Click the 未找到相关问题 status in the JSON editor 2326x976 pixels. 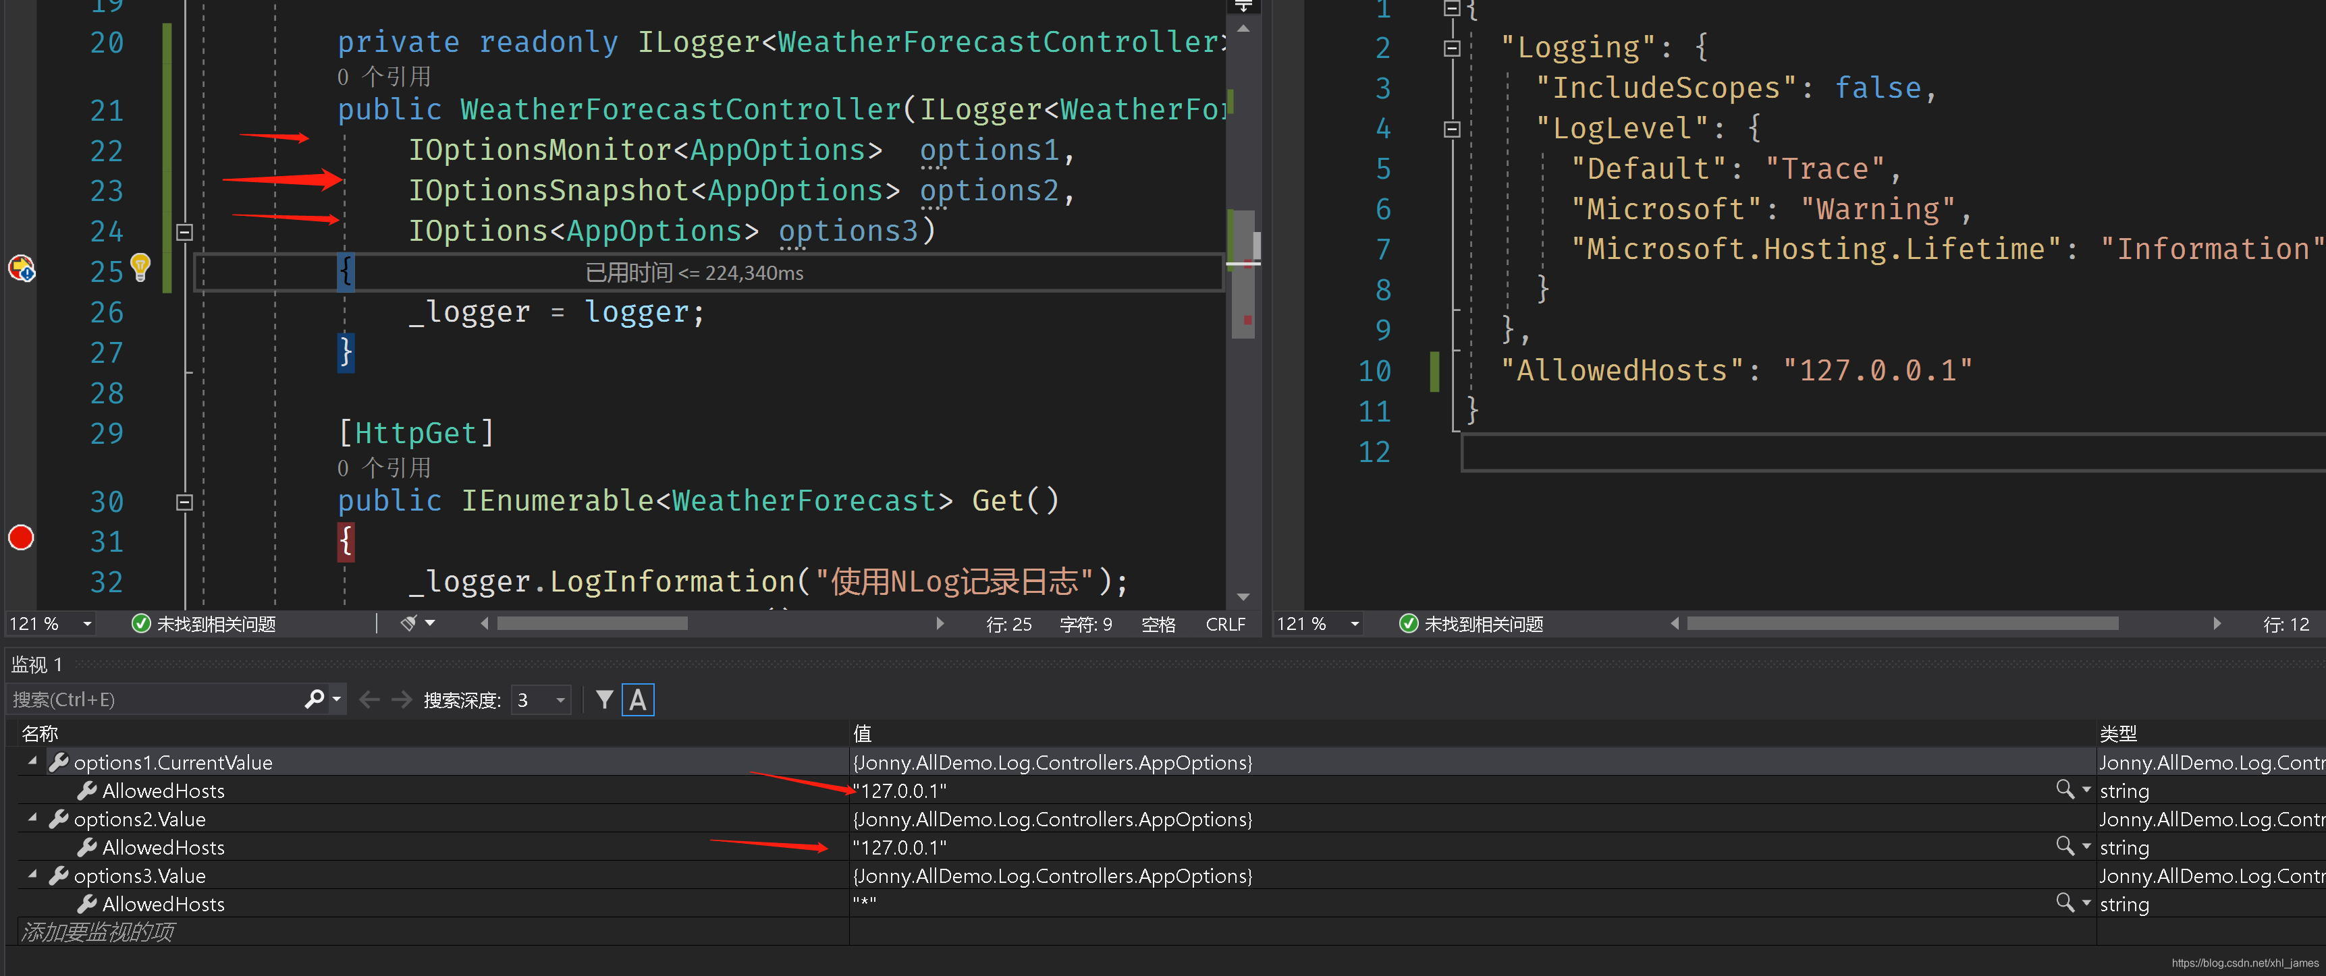coord(1484,624)
